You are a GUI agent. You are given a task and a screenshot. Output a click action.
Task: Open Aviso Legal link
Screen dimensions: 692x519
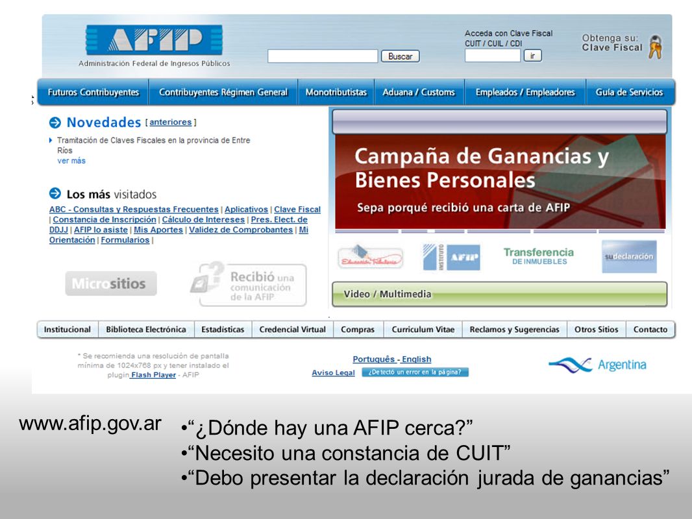pos(333,372)
